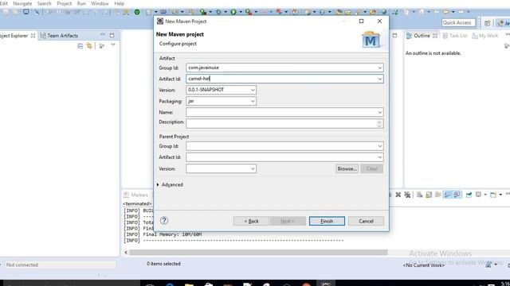Open Parent Project Group Id dropdown

point(379,146)
